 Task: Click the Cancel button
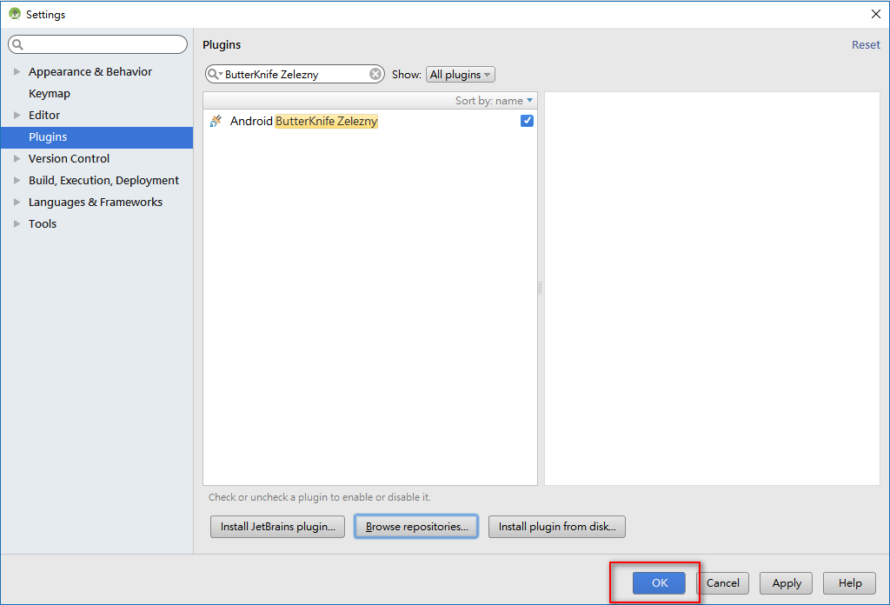pos(722,583)
